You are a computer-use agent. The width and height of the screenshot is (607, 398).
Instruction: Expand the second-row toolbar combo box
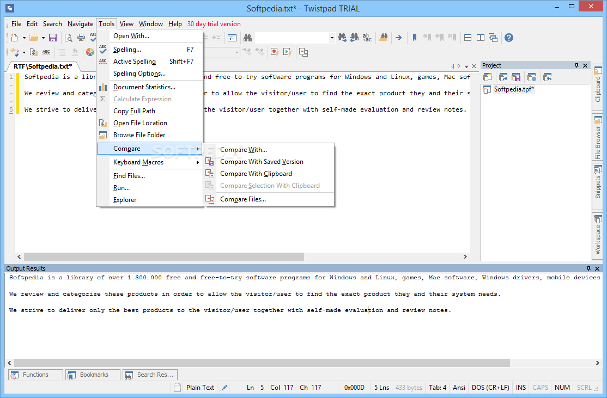coord(236,52)
